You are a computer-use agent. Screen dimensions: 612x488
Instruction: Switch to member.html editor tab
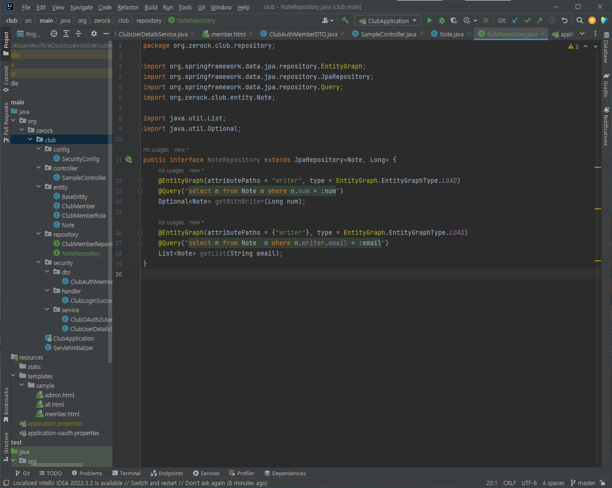tap(228, 34)
